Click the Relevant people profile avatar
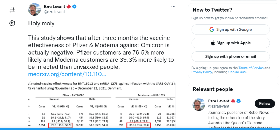This screenshot has width=280, height=130. (x=199, y=105)
